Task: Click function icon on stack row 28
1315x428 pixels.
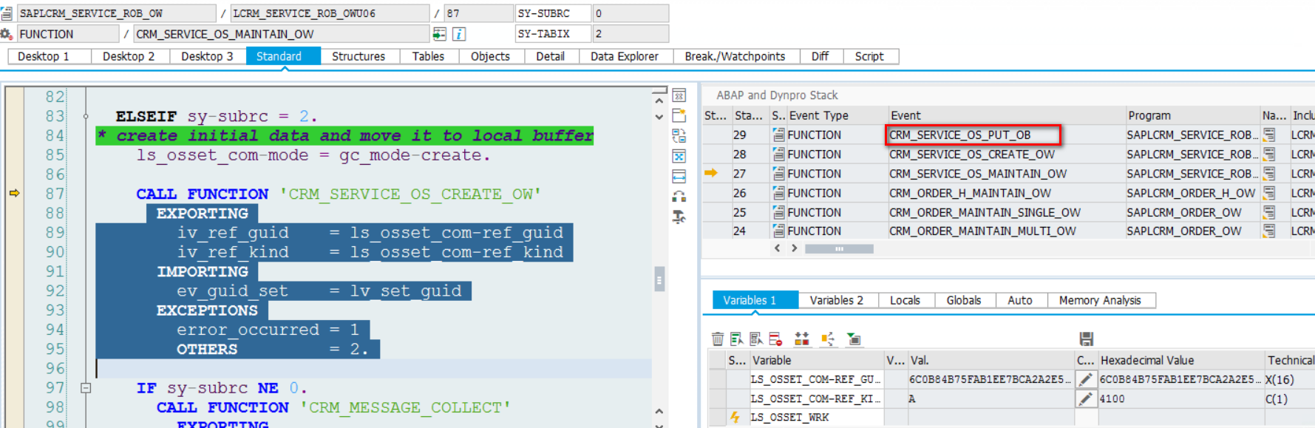Action: point(778,154)
